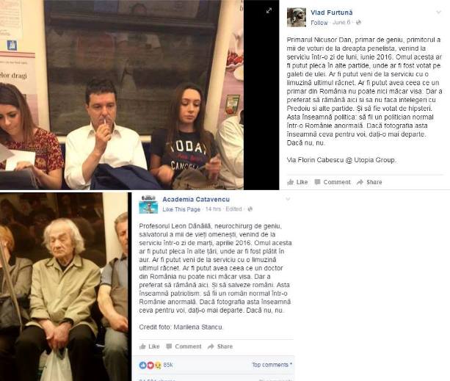Click globe privacy icon beside Edited
Viewport: 450px width, 381px height.
click(x=250, y=209)
